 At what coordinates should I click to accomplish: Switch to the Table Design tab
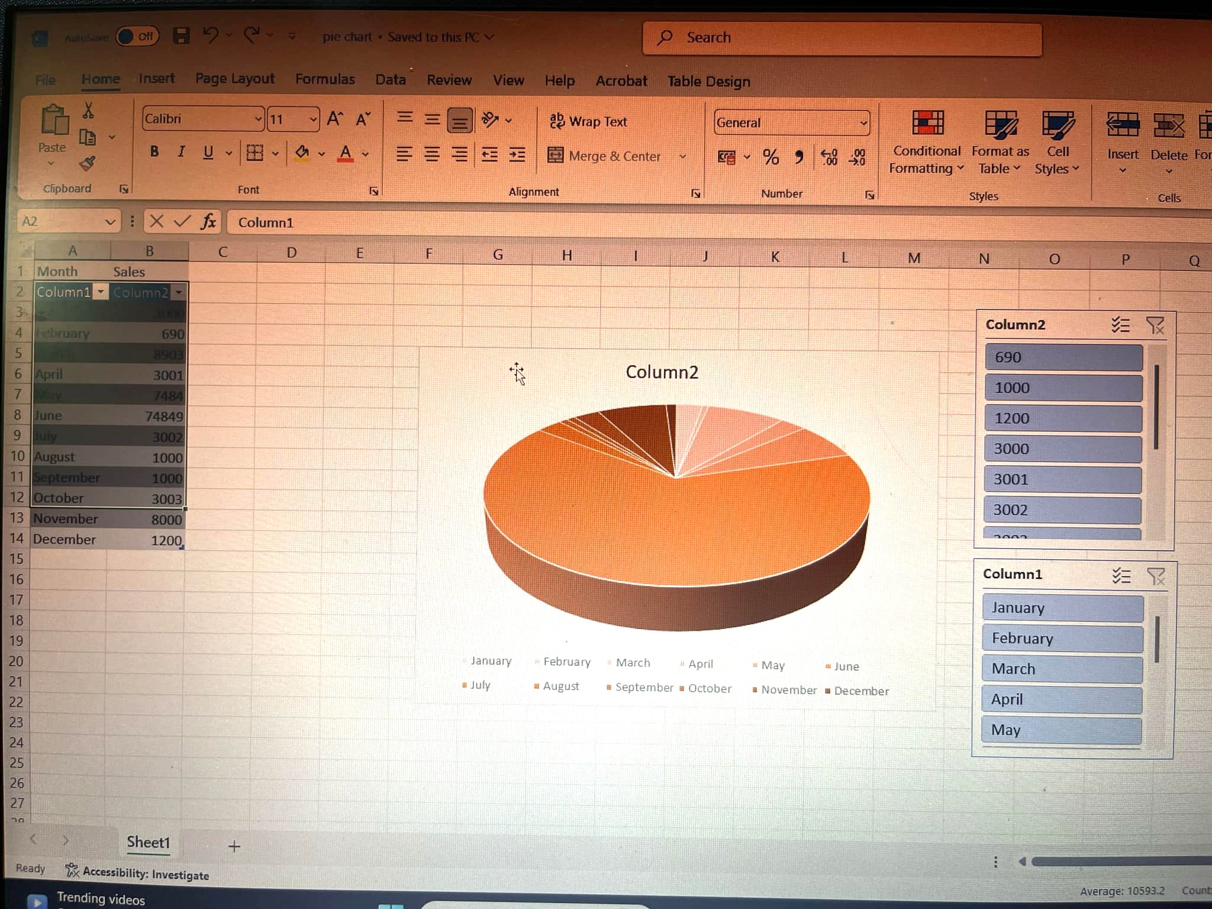[708, 82]
